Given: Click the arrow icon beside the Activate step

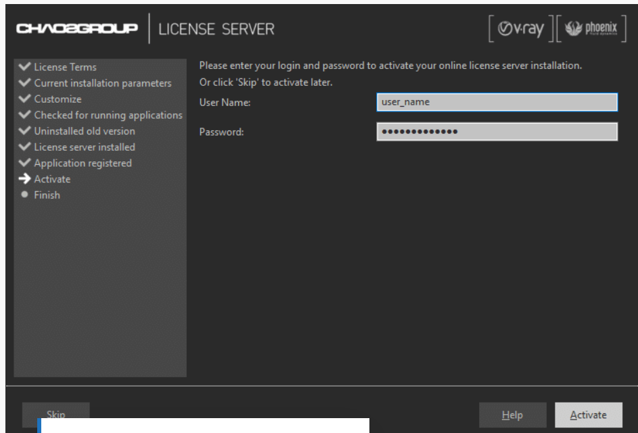Looking at the screenshot, I should click(25, 178).
